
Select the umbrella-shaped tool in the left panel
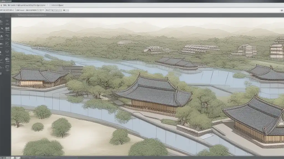[7, 36]
